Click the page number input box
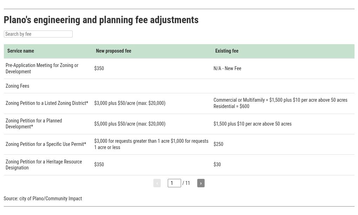 (x=174, y=183)
